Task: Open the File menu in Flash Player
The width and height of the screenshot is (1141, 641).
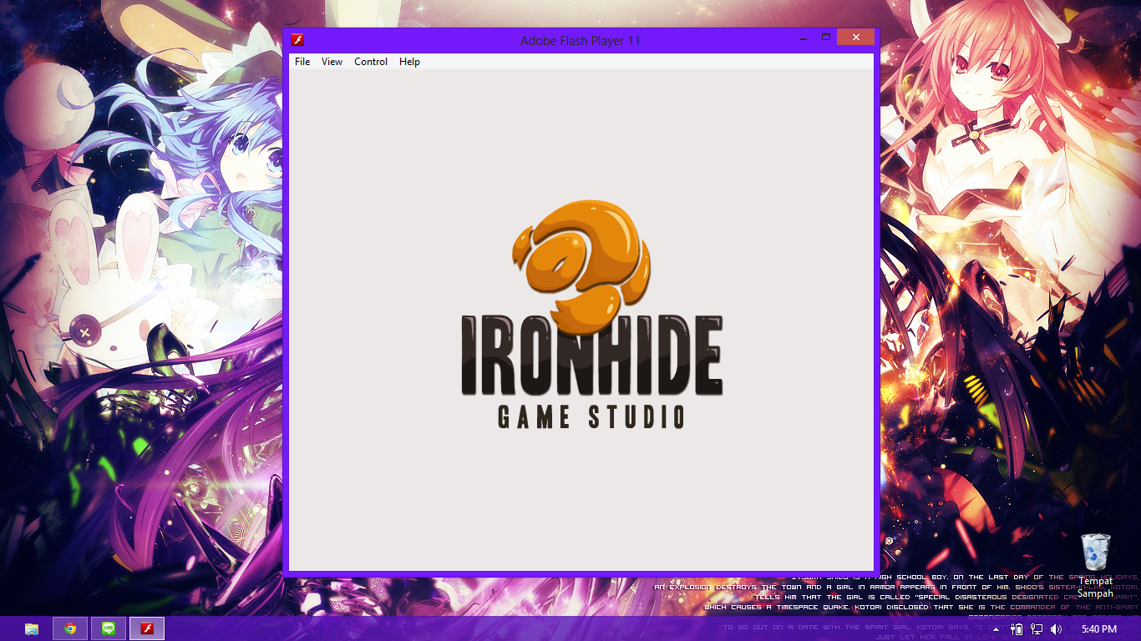Action: [302, 62]
